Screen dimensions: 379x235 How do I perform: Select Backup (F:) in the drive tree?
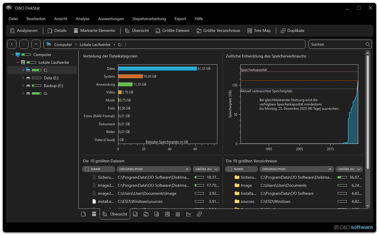click(53, 86)
